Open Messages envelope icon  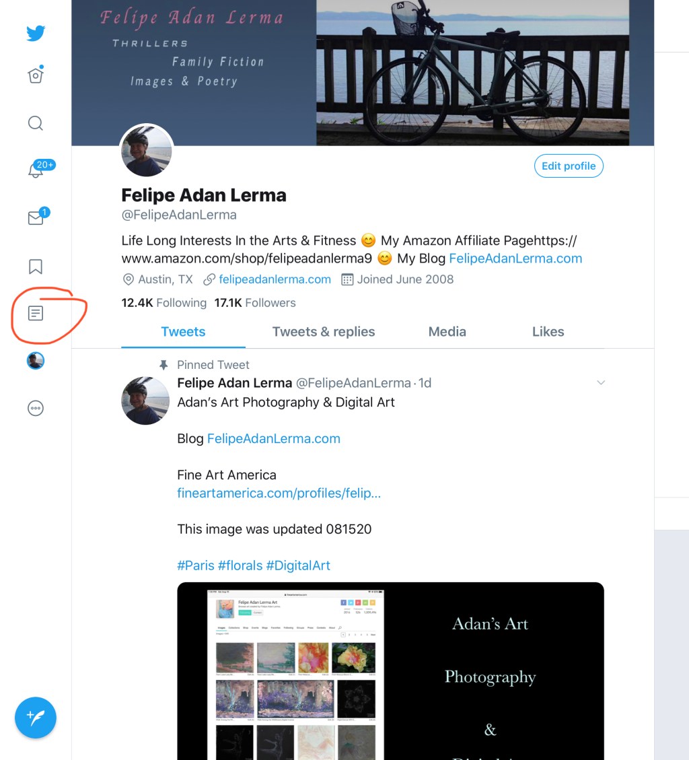[x=36, y=218]
